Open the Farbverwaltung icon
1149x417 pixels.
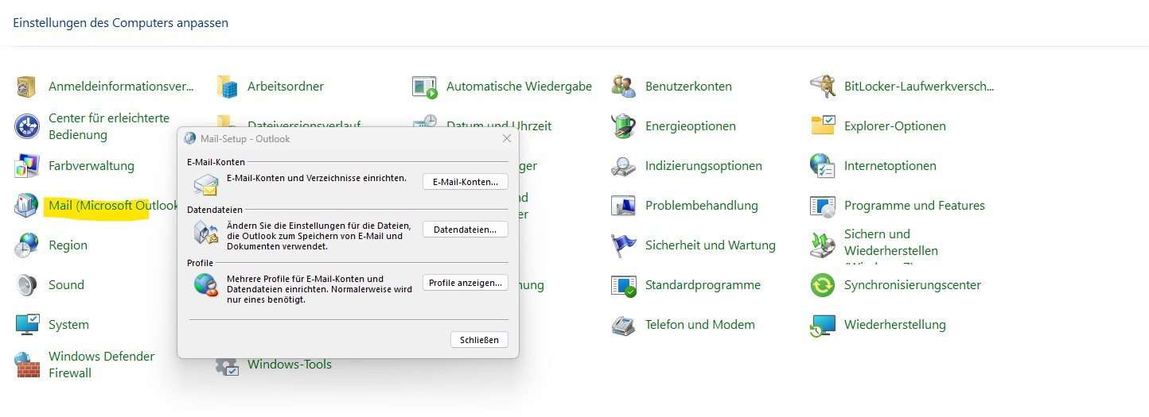(27, 166)
